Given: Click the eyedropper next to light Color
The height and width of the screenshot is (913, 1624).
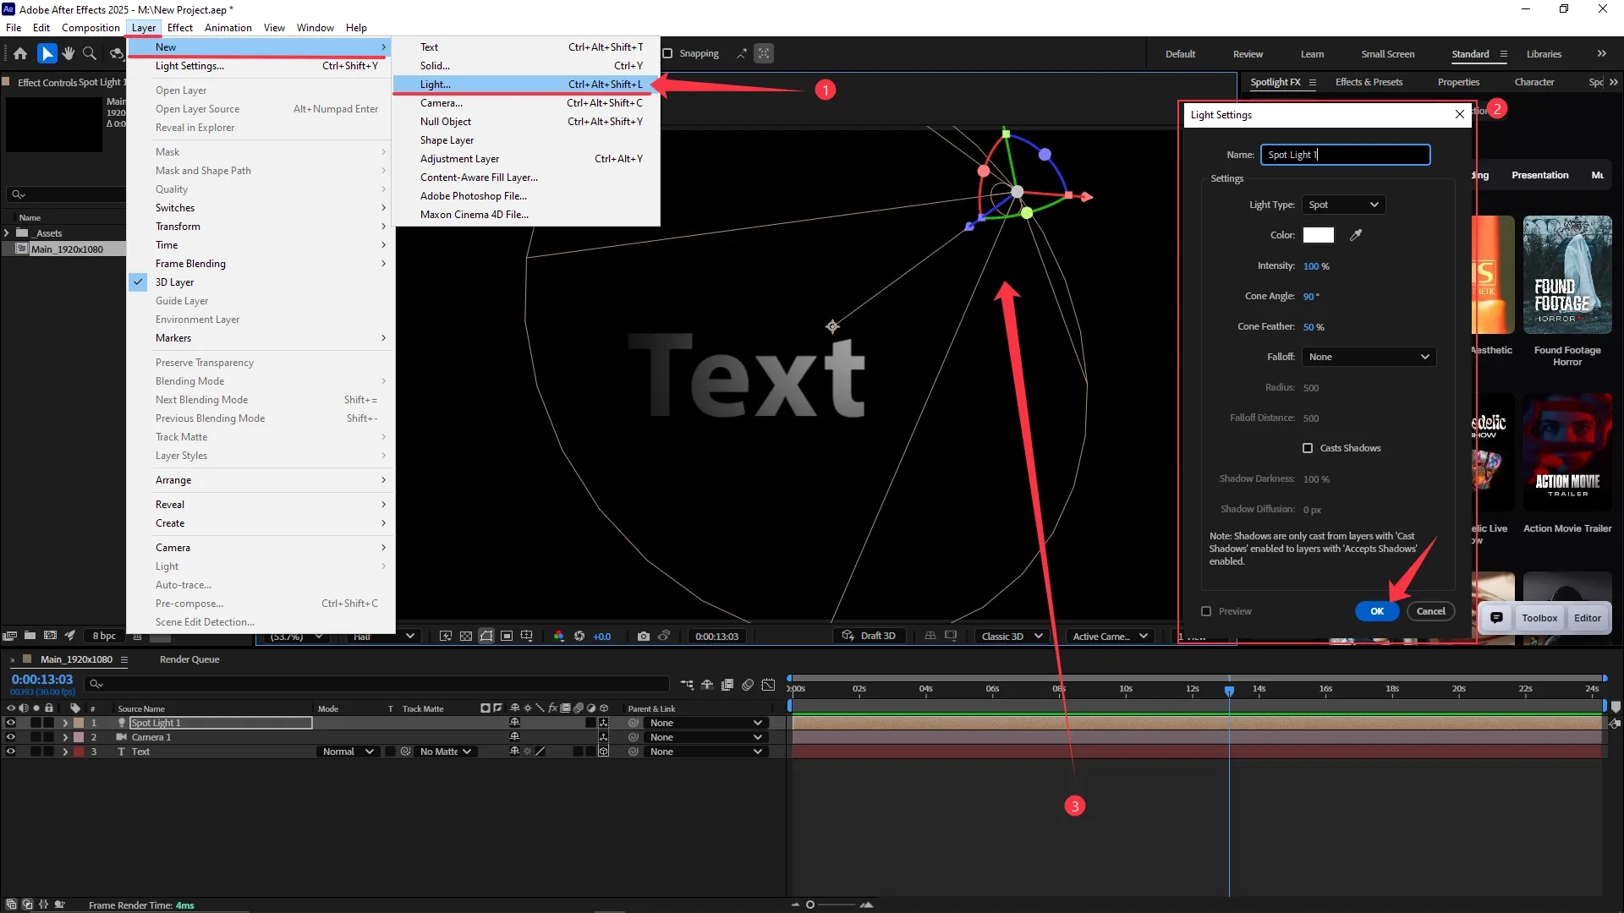Looking at the screenshot, I should [x=1356, y=235].
